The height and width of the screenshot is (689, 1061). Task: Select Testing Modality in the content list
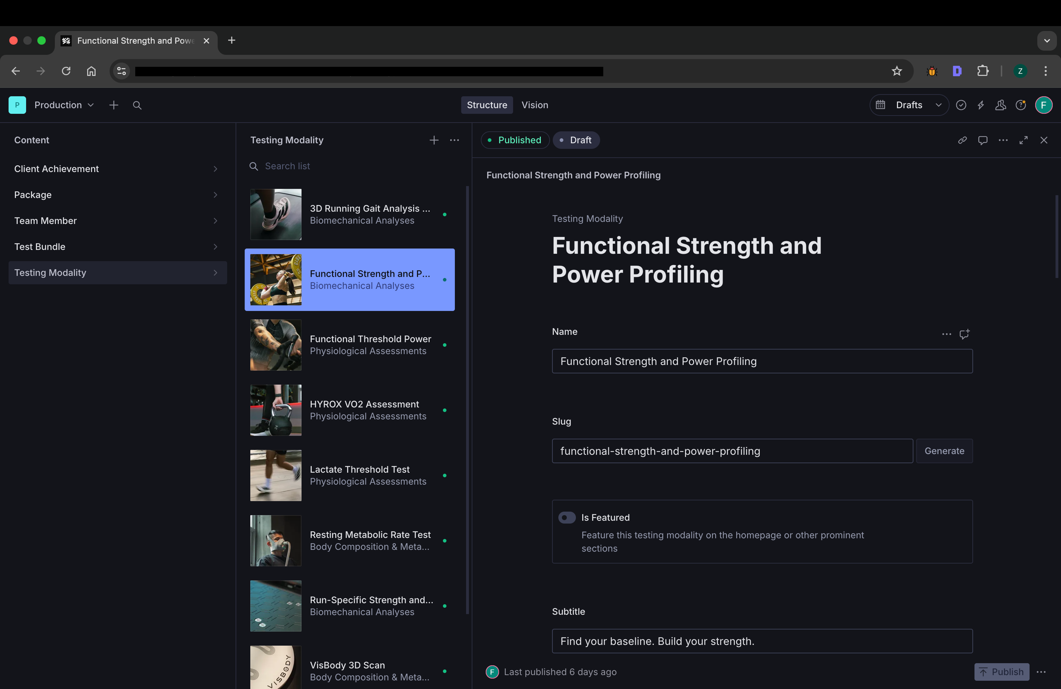tap(118, 273)
